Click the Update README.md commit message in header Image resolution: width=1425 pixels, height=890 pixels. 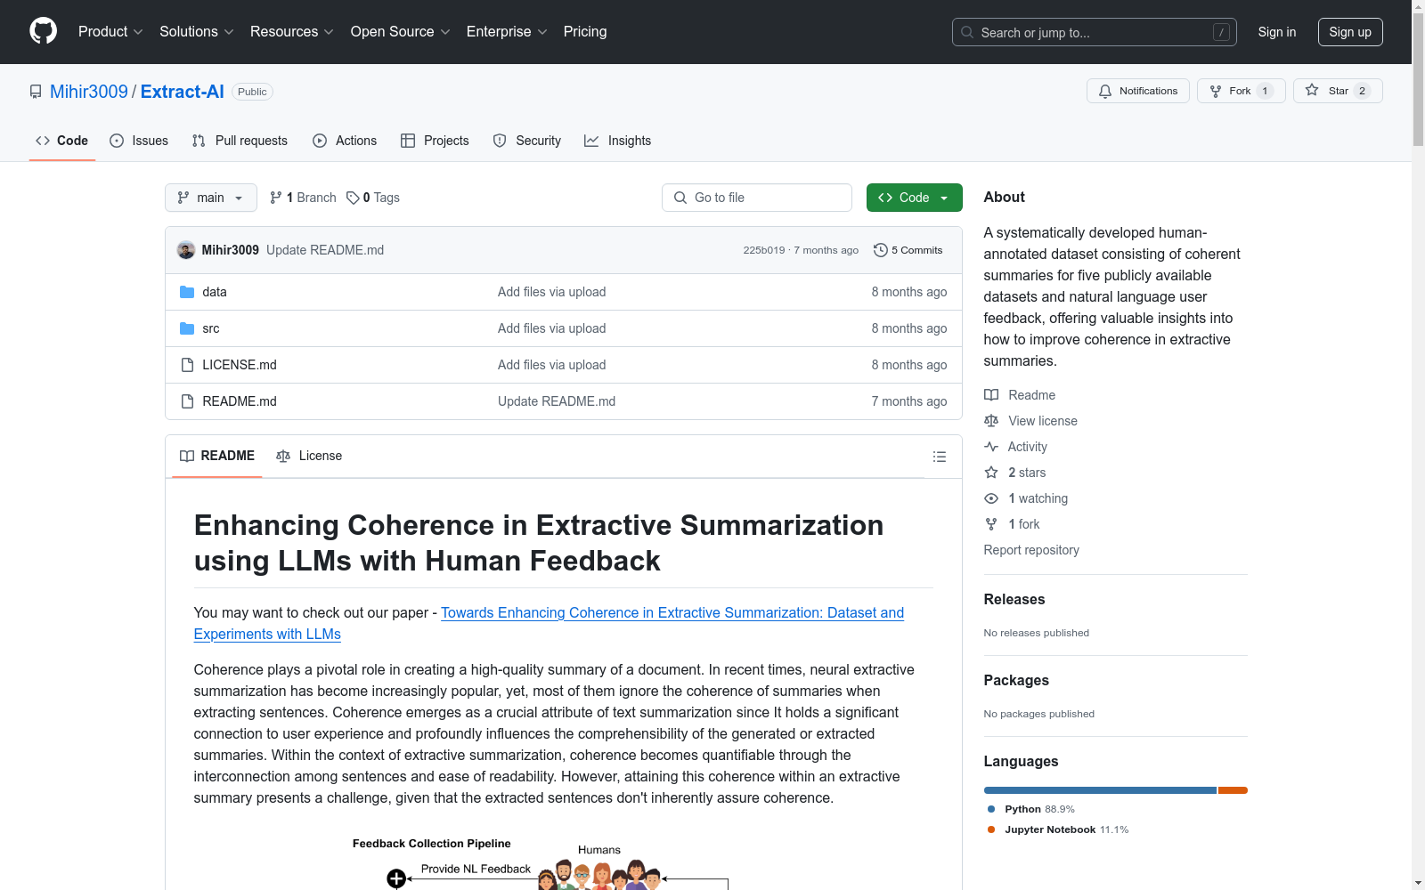pos(325,250)
